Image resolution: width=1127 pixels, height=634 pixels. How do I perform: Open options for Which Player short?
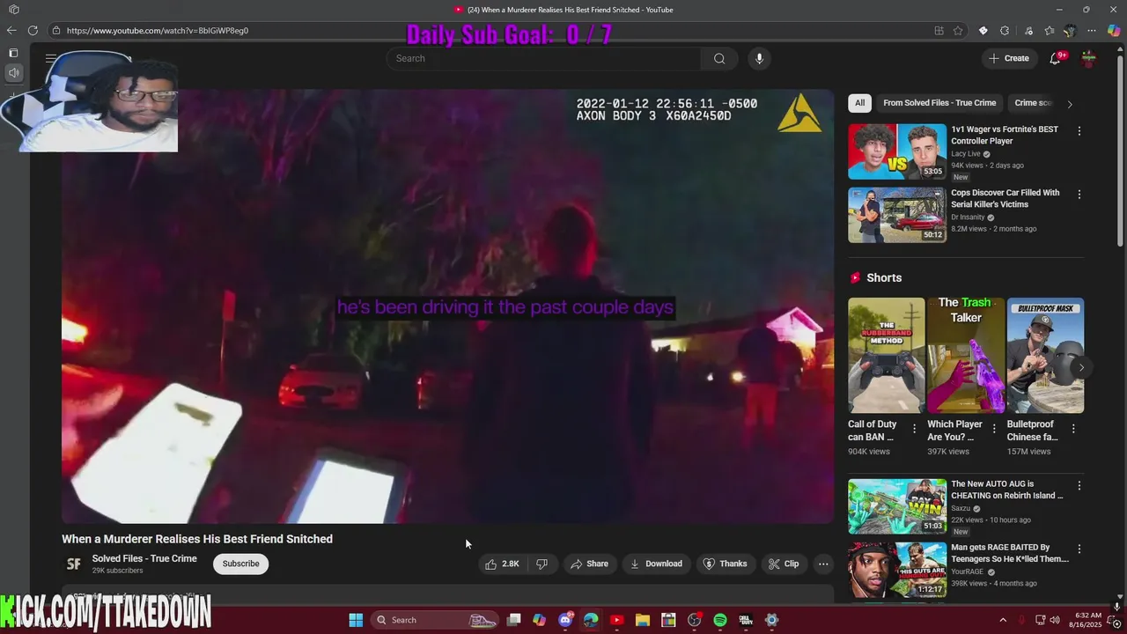point(994,429)
